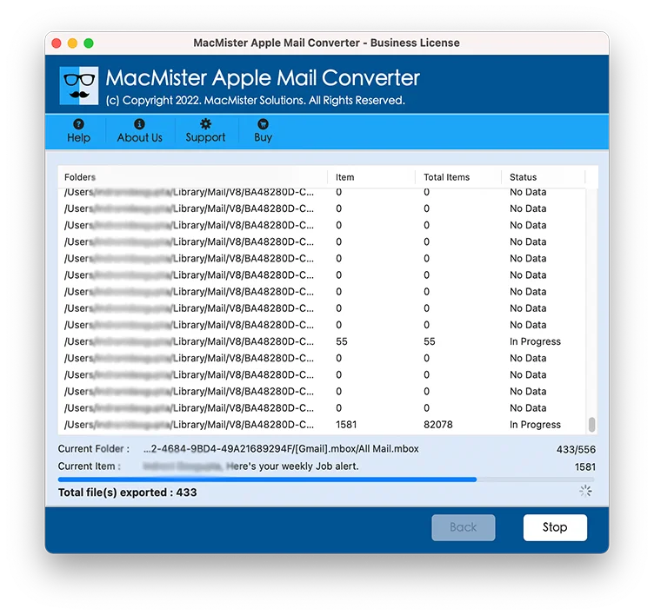Open the About Us info icon
Screen dimensions: 654x615
click(x=139, y=124)
